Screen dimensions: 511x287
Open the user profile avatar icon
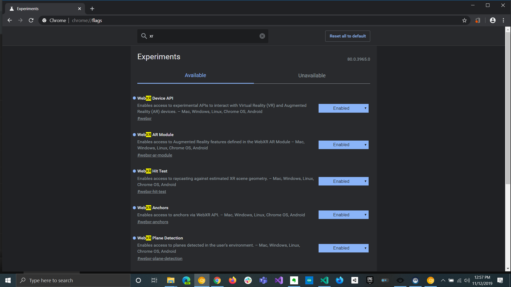pos(493,20)
